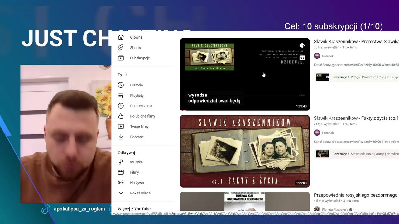Viewport: 399px width, 224px height.
Task: Open Przepowiednia rosyjskiego bezdomnego video title
Action: [x=356, y=195]
